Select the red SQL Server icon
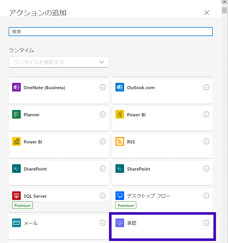The width and height of the screenshot is (228, 243). (x=16, y=196)
